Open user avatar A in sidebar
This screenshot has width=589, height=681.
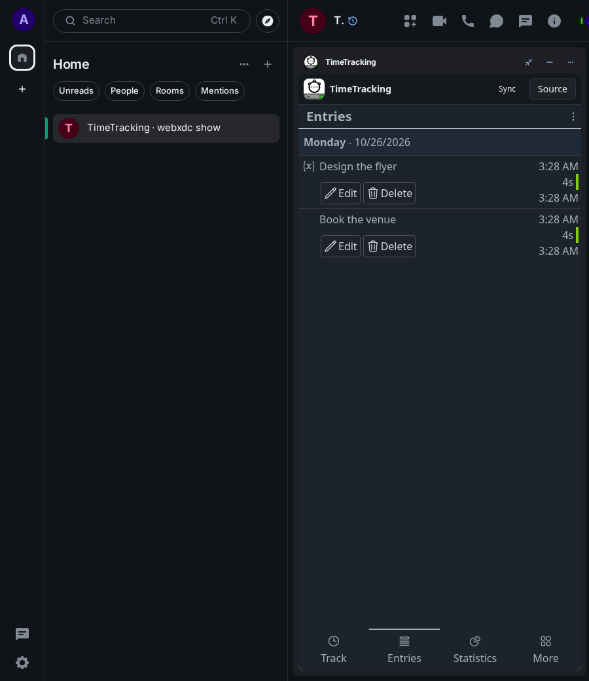(x=24, y=20)
